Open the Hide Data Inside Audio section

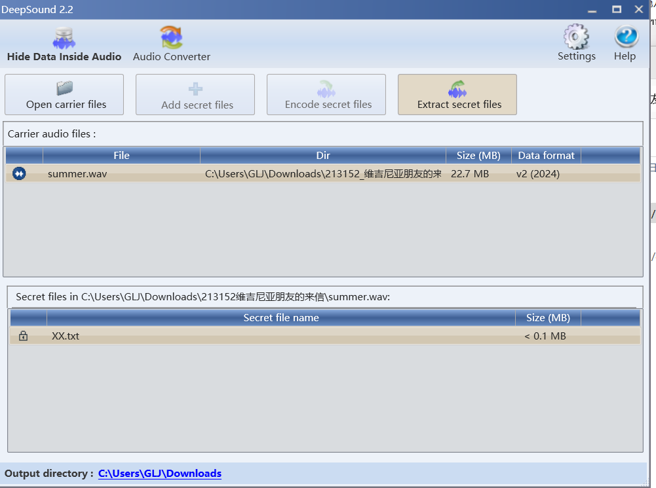(64, 44)
